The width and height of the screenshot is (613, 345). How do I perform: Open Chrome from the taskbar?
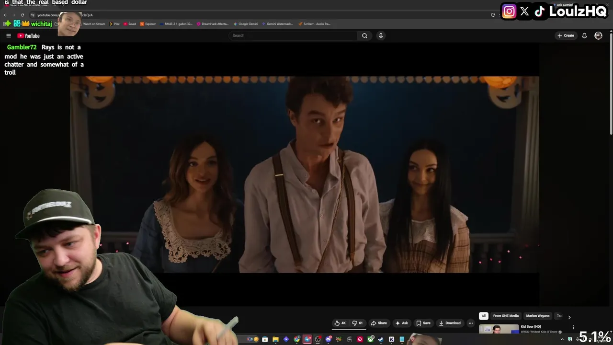pyautogui.click(x=297, y=339)
